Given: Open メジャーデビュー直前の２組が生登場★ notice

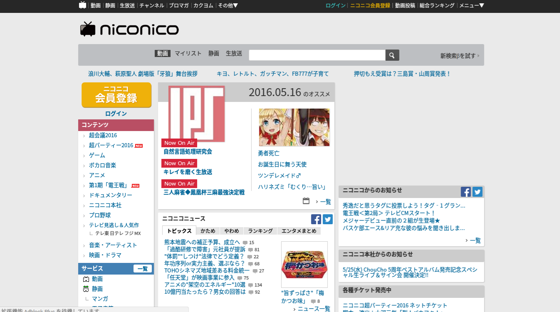Looking at the screenshot, I should (x=391, y=220).
